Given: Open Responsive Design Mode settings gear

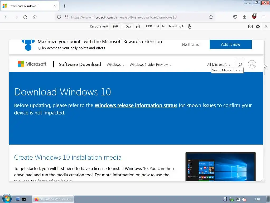Looking at the screenshot, I should (258, 26).
